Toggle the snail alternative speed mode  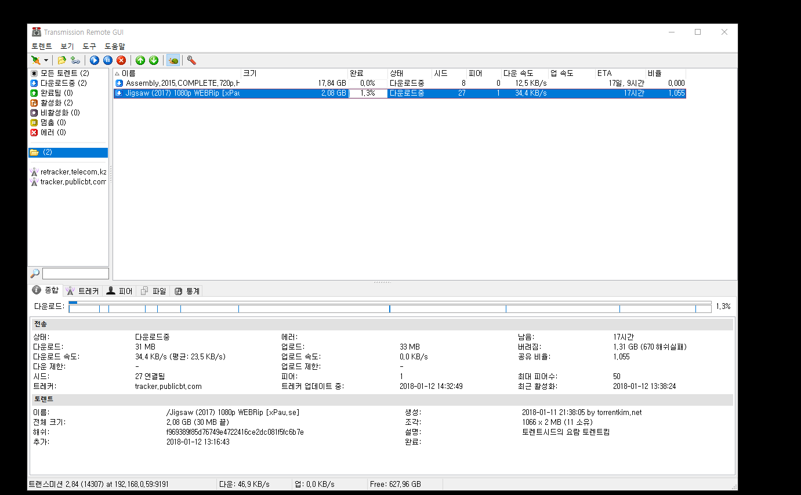point(173,60)
